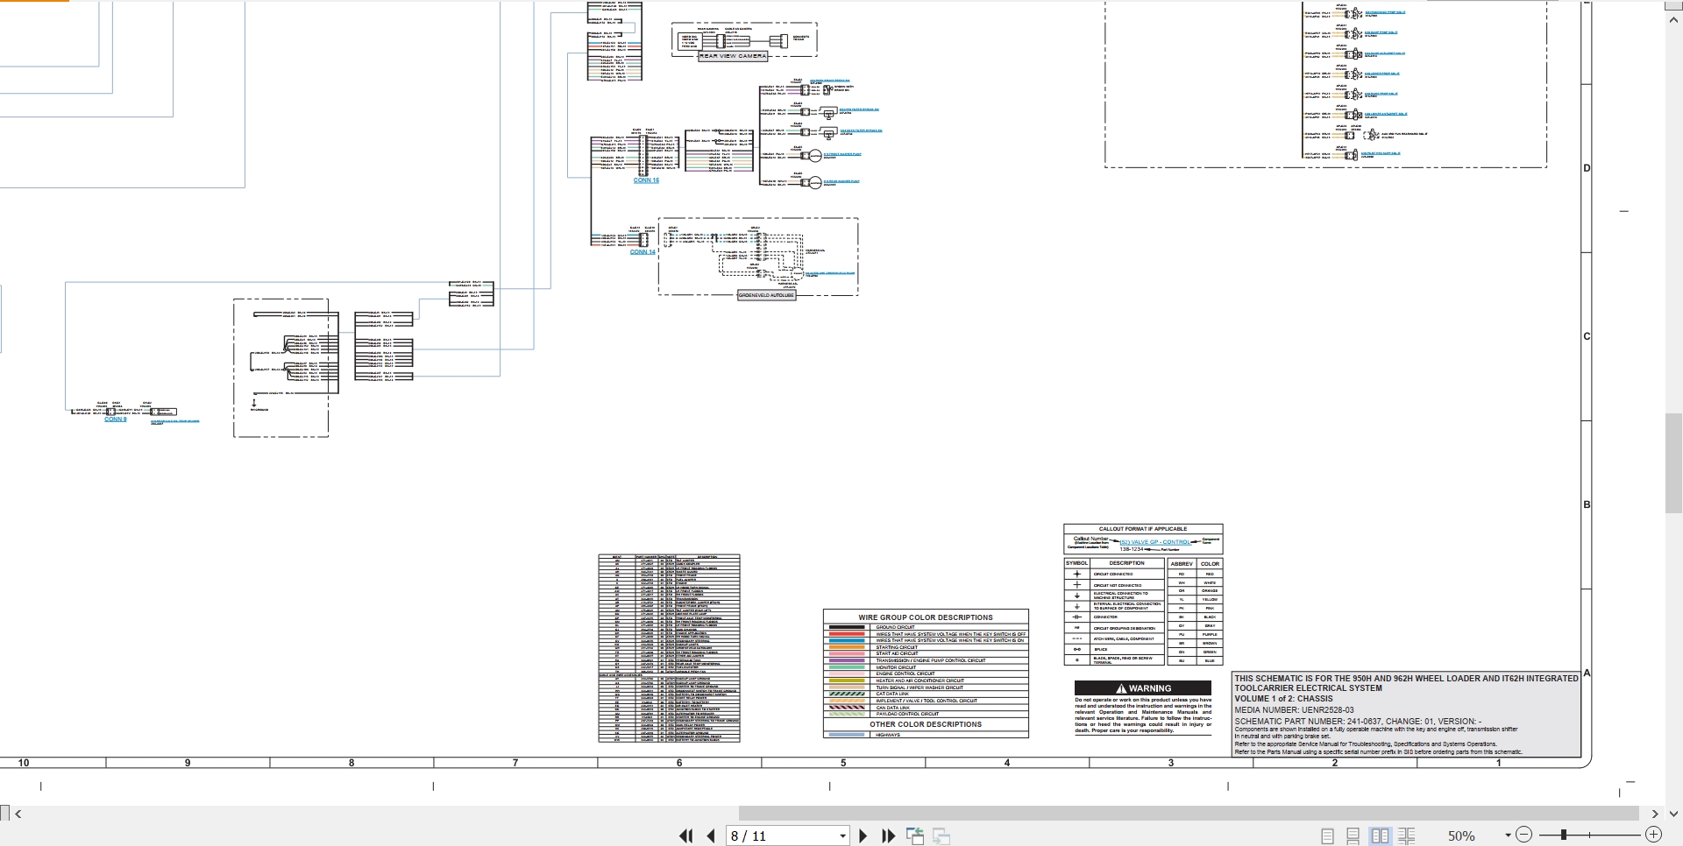Jump to the last page
The image size is (1683, 846).
tap(888, 836)
